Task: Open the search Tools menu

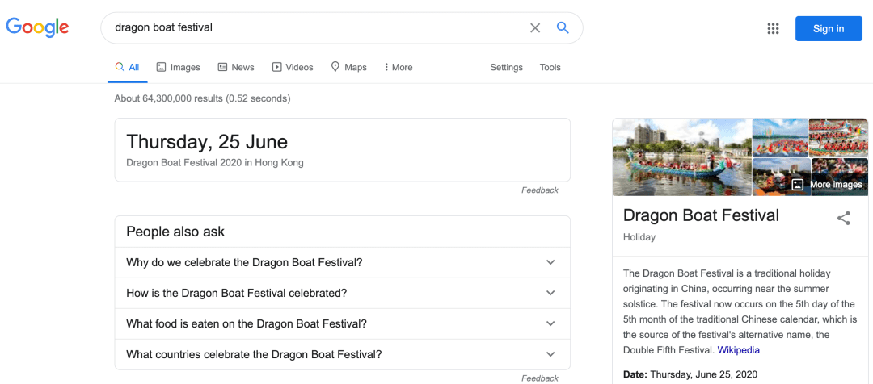Action: (x=550, y=68)
